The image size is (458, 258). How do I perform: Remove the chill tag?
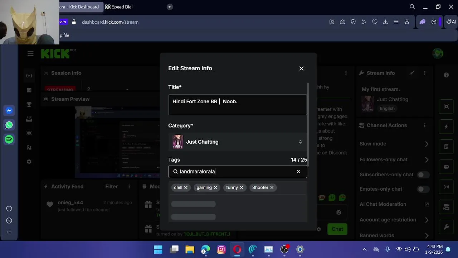(186, 187)
